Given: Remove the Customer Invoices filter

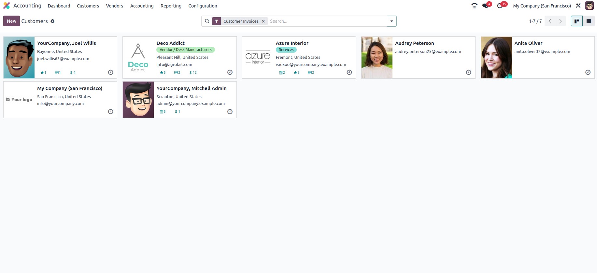Looking at the screenshot, I should 263,21.
